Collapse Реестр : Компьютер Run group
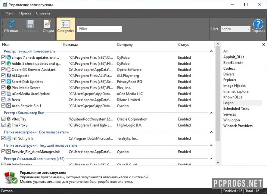The width and height of the screenshot is (267, 194). [211, 113]
